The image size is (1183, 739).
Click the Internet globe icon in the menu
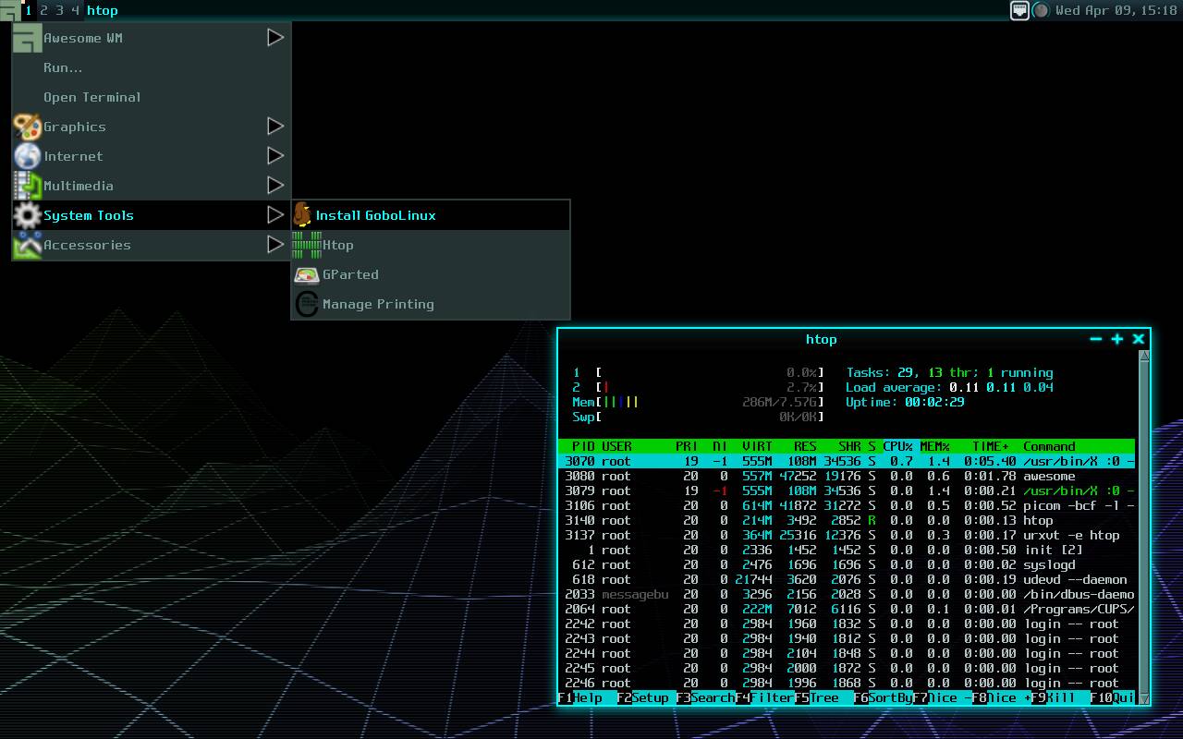click(26, 156)
